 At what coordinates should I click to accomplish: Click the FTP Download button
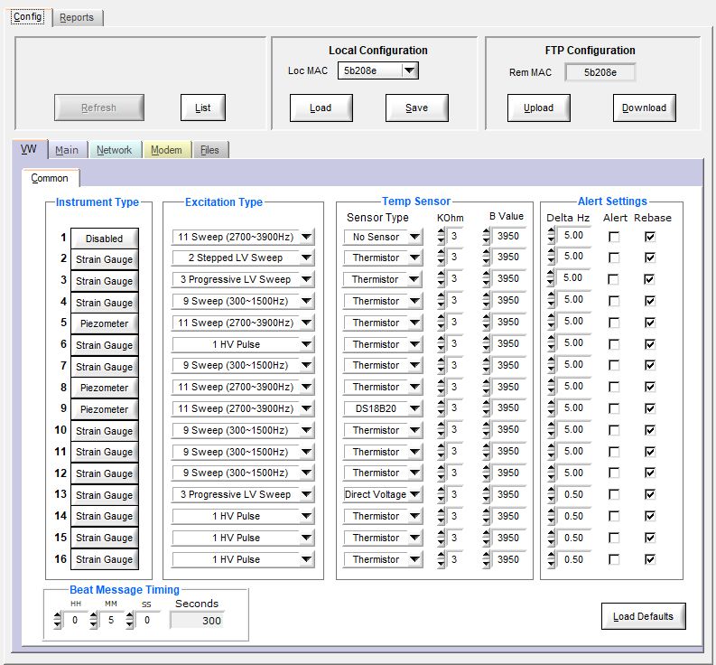click(644, 108)
